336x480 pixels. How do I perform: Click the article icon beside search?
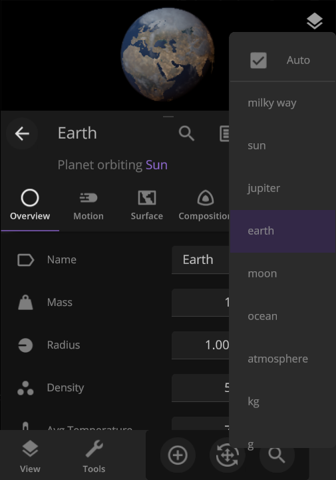point(224,133)
